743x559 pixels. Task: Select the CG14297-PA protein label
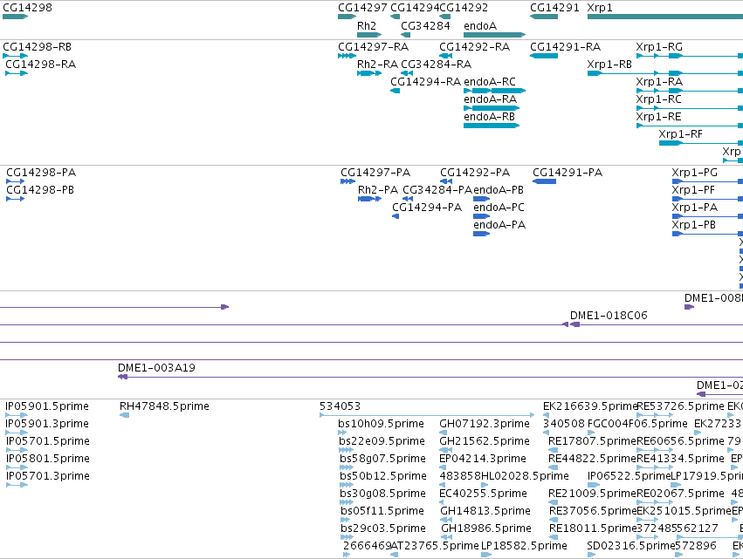(375, 173)
